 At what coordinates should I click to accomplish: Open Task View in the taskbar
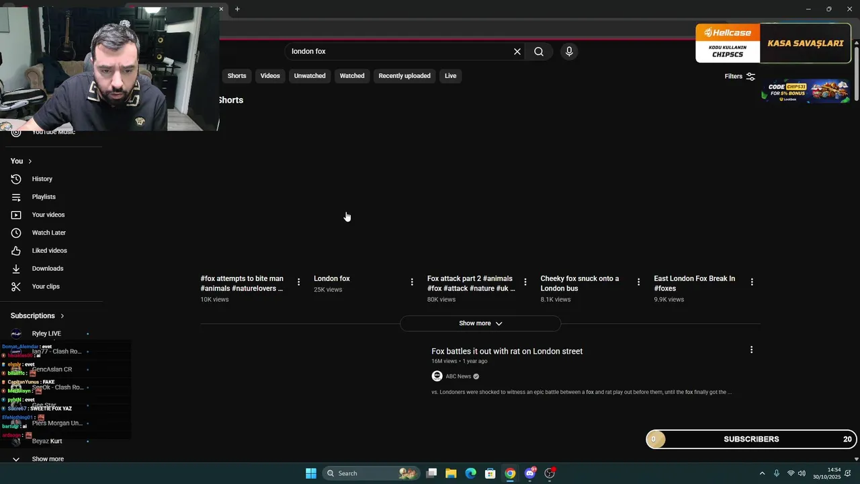[431, 473]
